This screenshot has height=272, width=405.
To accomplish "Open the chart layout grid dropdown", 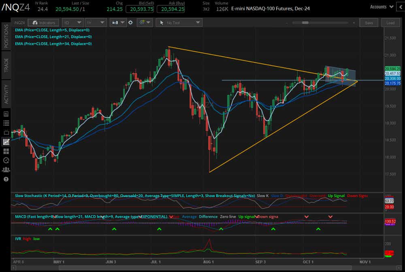I will (x=145, y=23).
